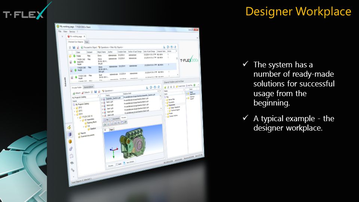Open the Documents tab above preview

coord(115,119)
